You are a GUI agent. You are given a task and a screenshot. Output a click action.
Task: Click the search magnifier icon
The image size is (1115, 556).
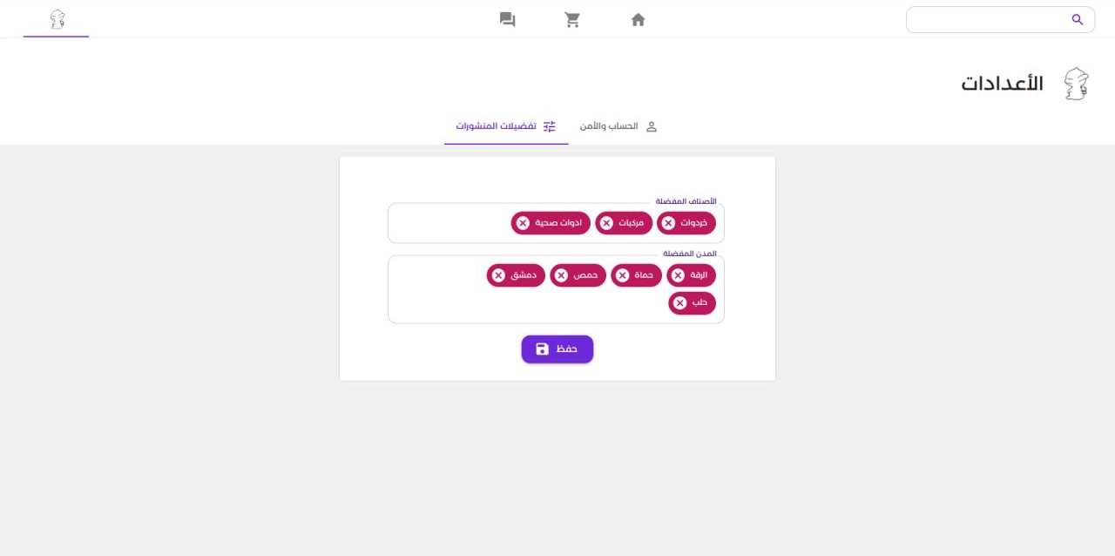[x=1078, y=19]
